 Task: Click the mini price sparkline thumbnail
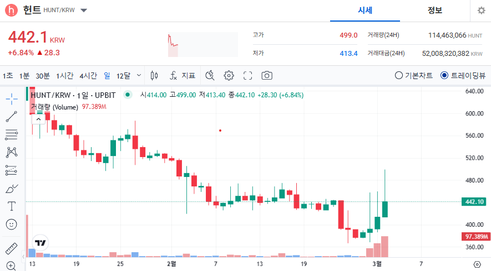pos(203,44)
